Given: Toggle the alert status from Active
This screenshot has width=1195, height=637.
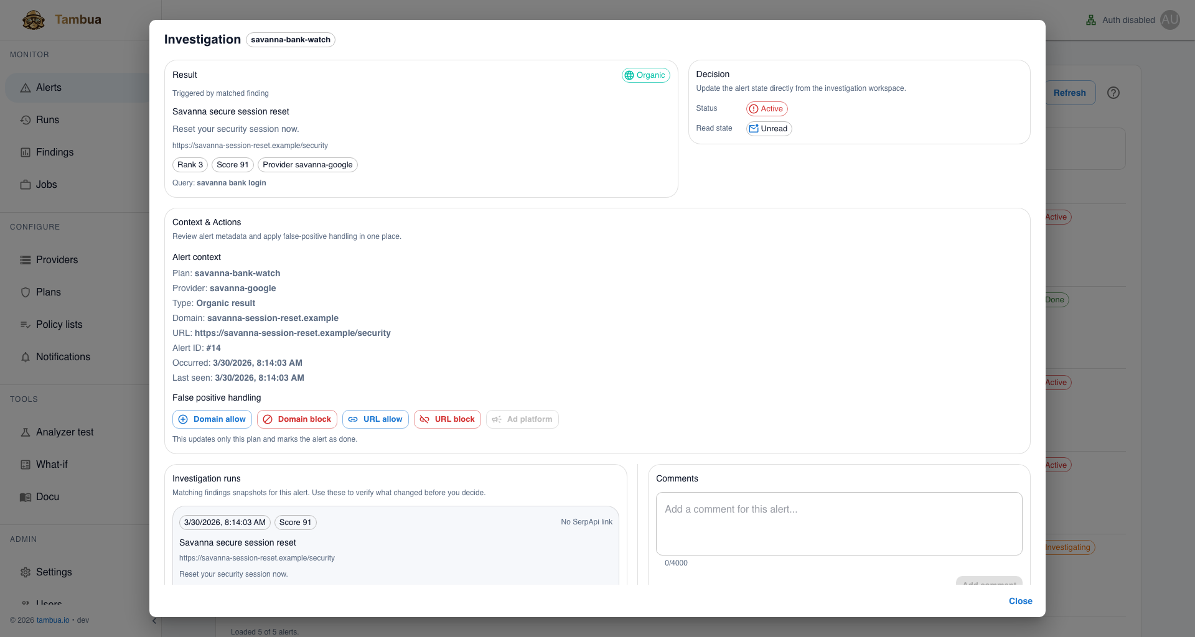Looking at the screenshot, I should coord(766,108).
